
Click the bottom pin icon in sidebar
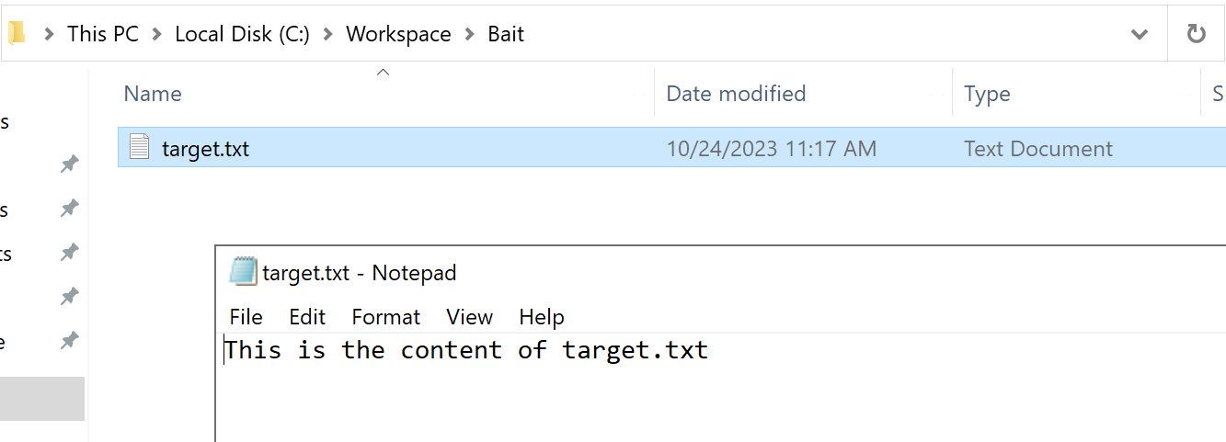(x=69, y=341)
